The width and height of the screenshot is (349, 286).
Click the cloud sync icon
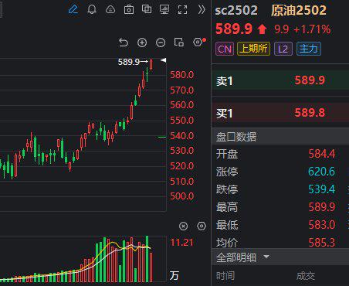tap(110, 9)
